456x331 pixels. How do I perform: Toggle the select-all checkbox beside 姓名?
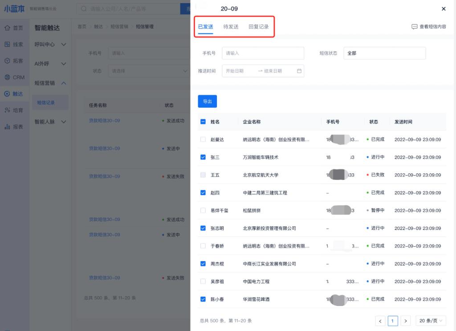click(203, 122)
